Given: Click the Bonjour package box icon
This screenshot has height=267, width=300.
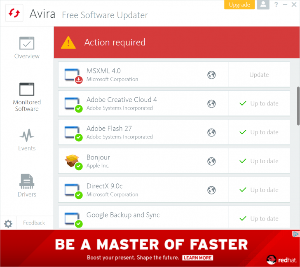Looking at the screenshot, I should pos(73,162).
